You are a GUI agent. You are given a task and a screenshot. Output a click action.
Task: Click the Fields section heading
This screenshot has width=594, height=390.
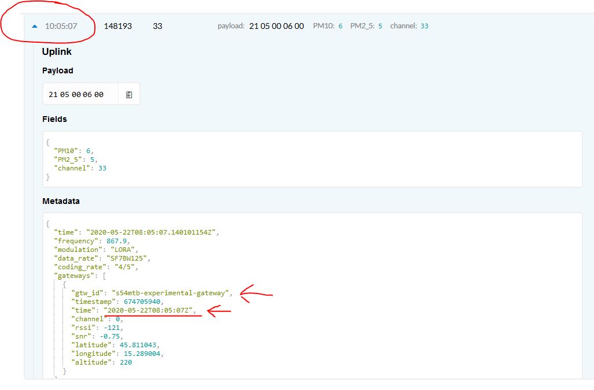tap(54, 119)
